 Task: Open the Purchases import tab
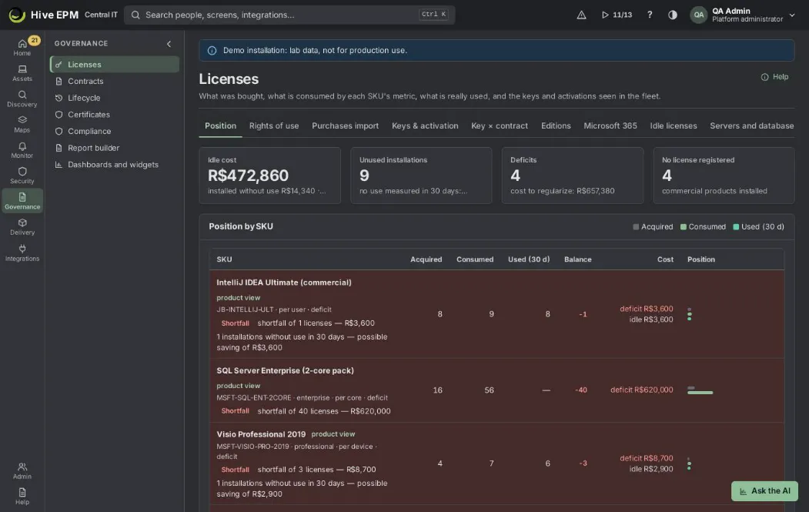pos(345,126)
